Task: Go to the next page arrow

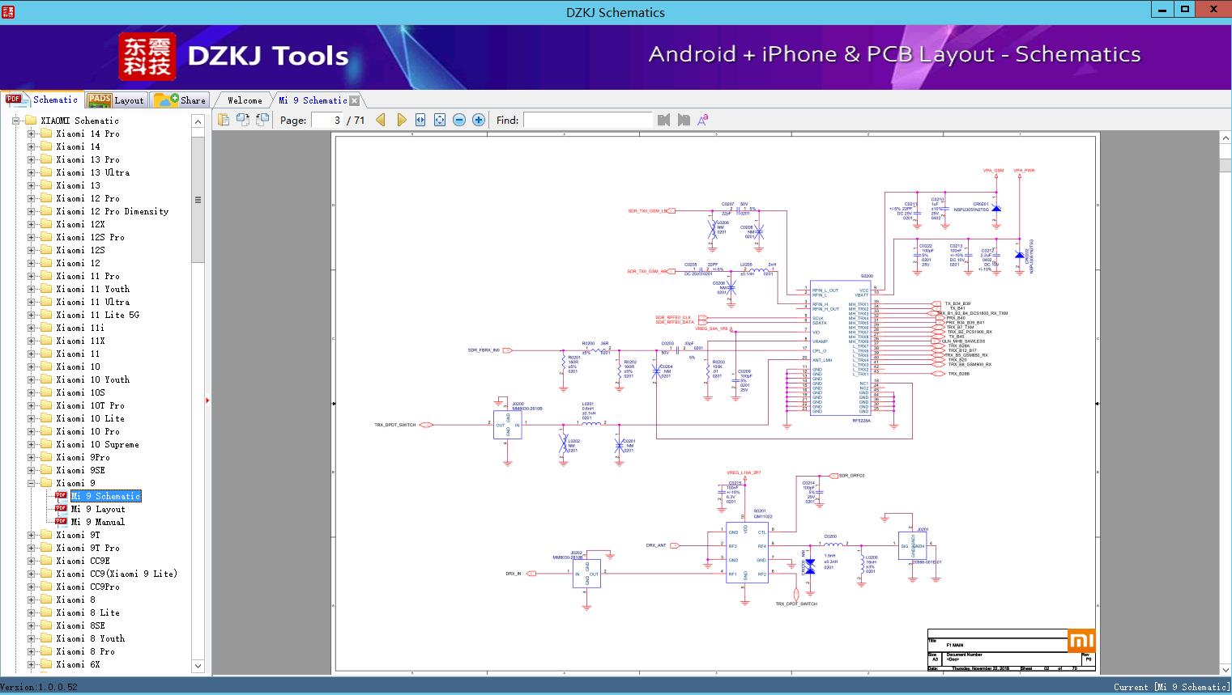Action: point(401,120)
